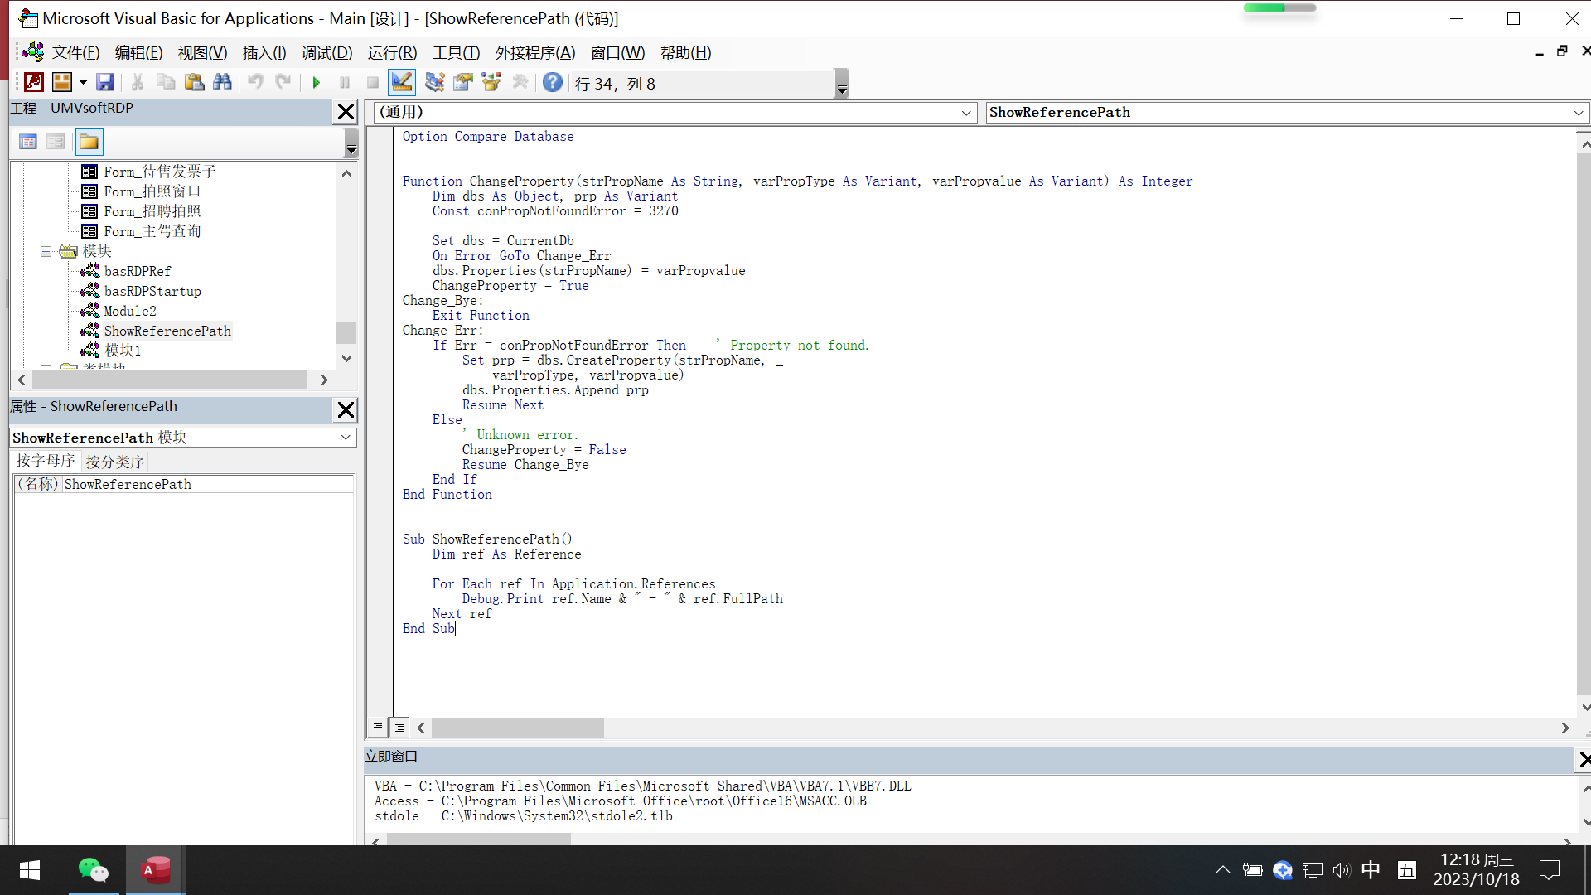
Task: Switch to 按分类序 properties tab
Action: (115, 462)
